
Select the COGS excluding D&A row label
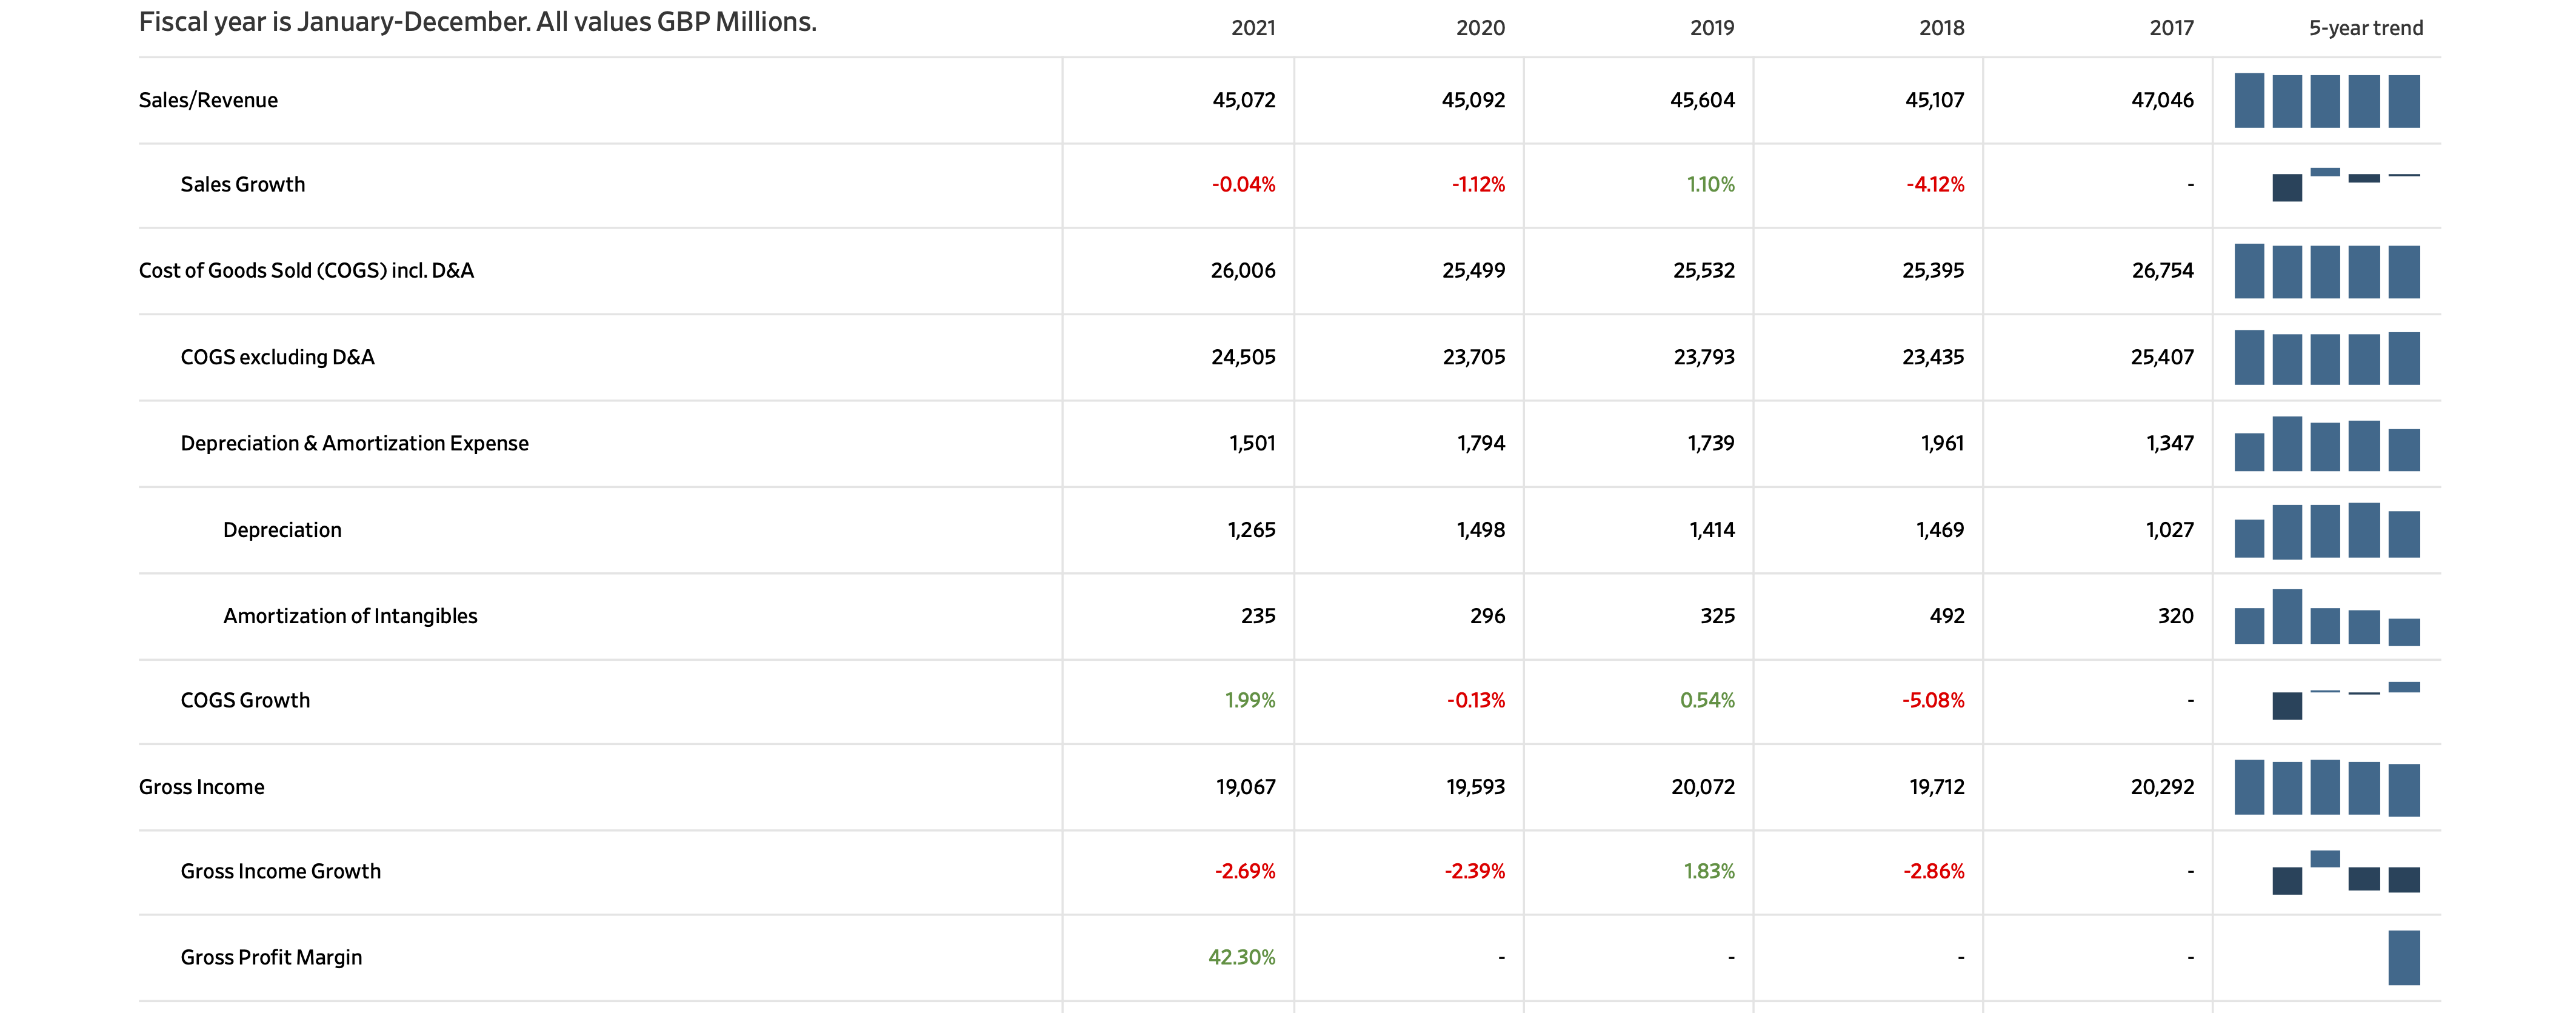277,357
